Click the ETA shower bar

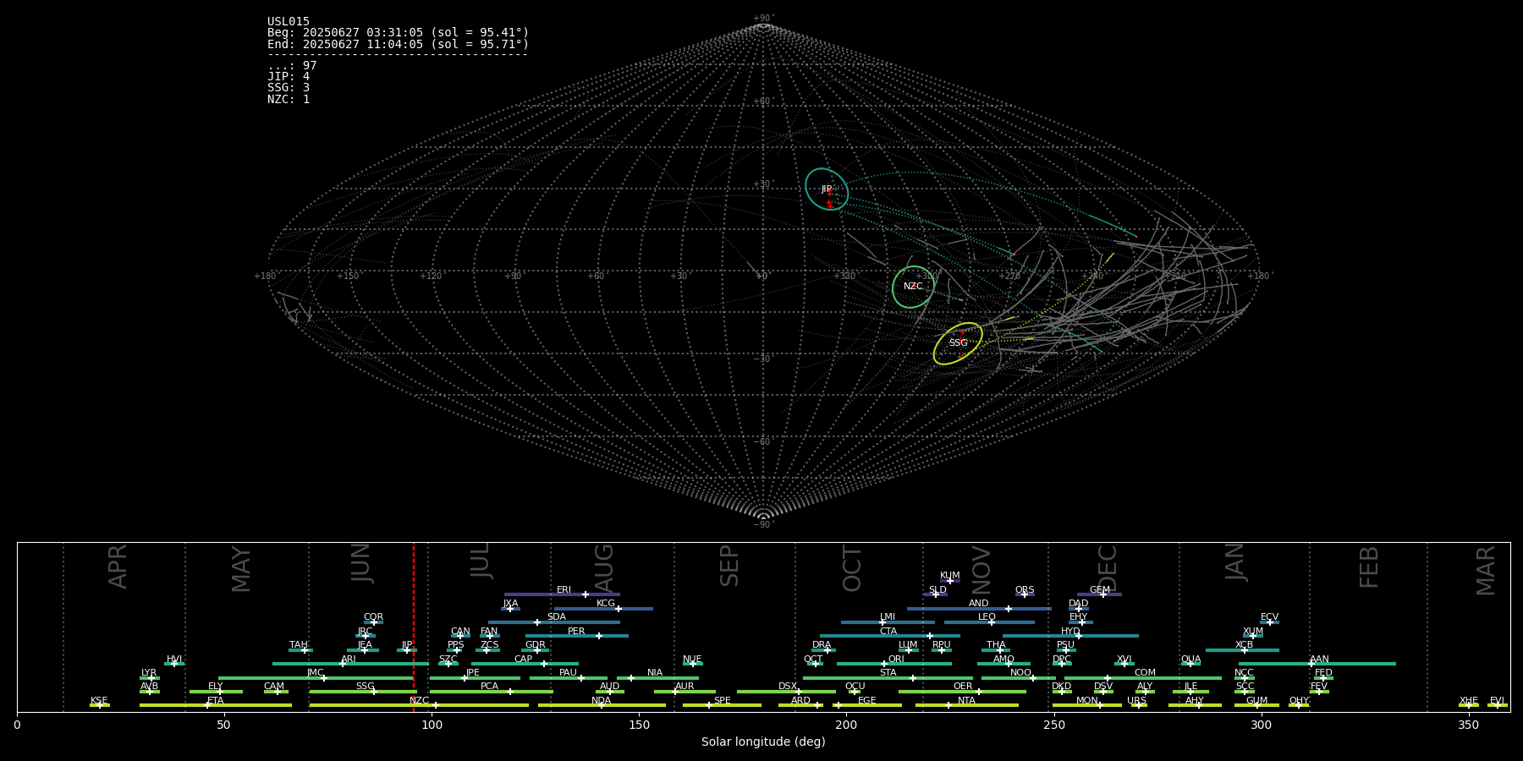[215, 705]
